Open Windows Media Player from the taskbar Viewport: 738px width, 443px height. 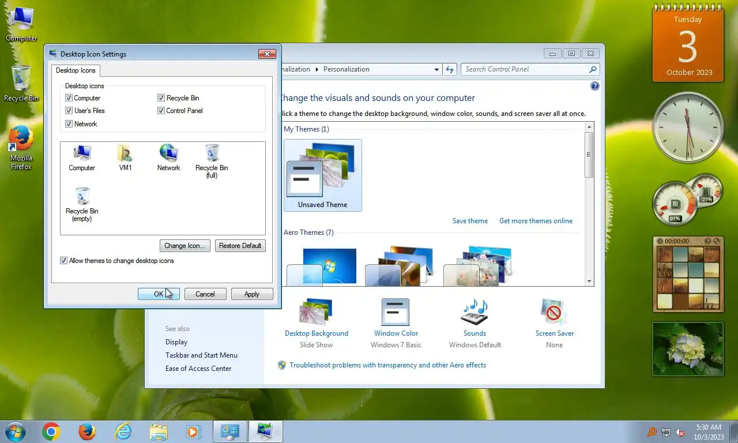tap(194, 431)
